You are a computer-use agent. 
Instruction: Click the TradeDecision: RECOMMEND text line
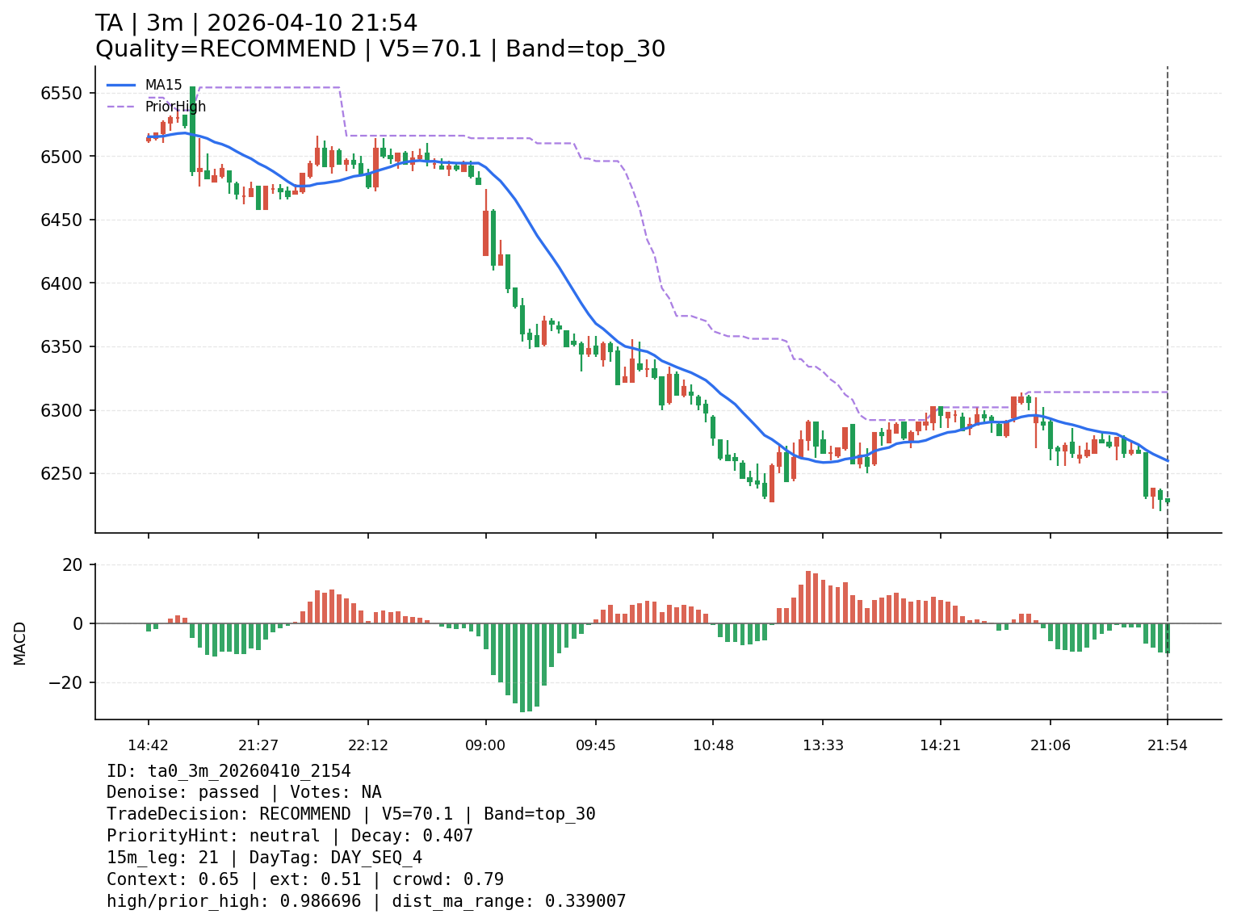tap(350, 814)
